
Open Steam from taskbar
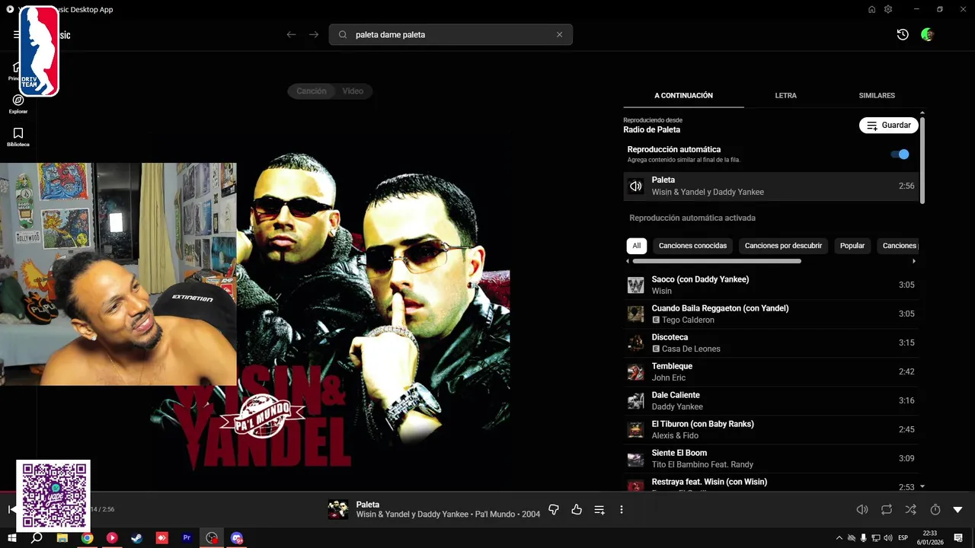point(136,537)
